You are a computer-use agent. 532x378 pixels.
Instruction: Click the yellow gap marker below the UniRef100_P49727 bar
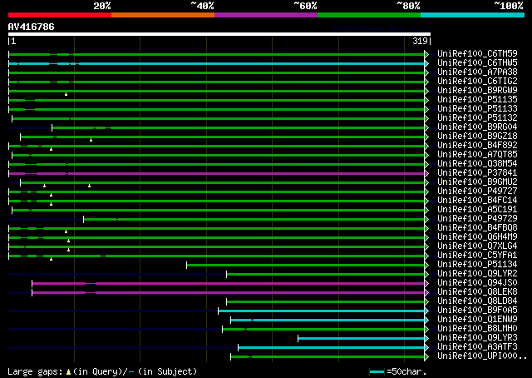(x=52, y=195)
